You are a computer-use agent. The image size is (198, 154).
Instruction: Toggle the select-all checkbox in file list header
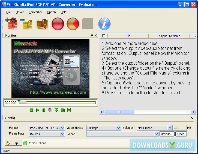[104, 36]
